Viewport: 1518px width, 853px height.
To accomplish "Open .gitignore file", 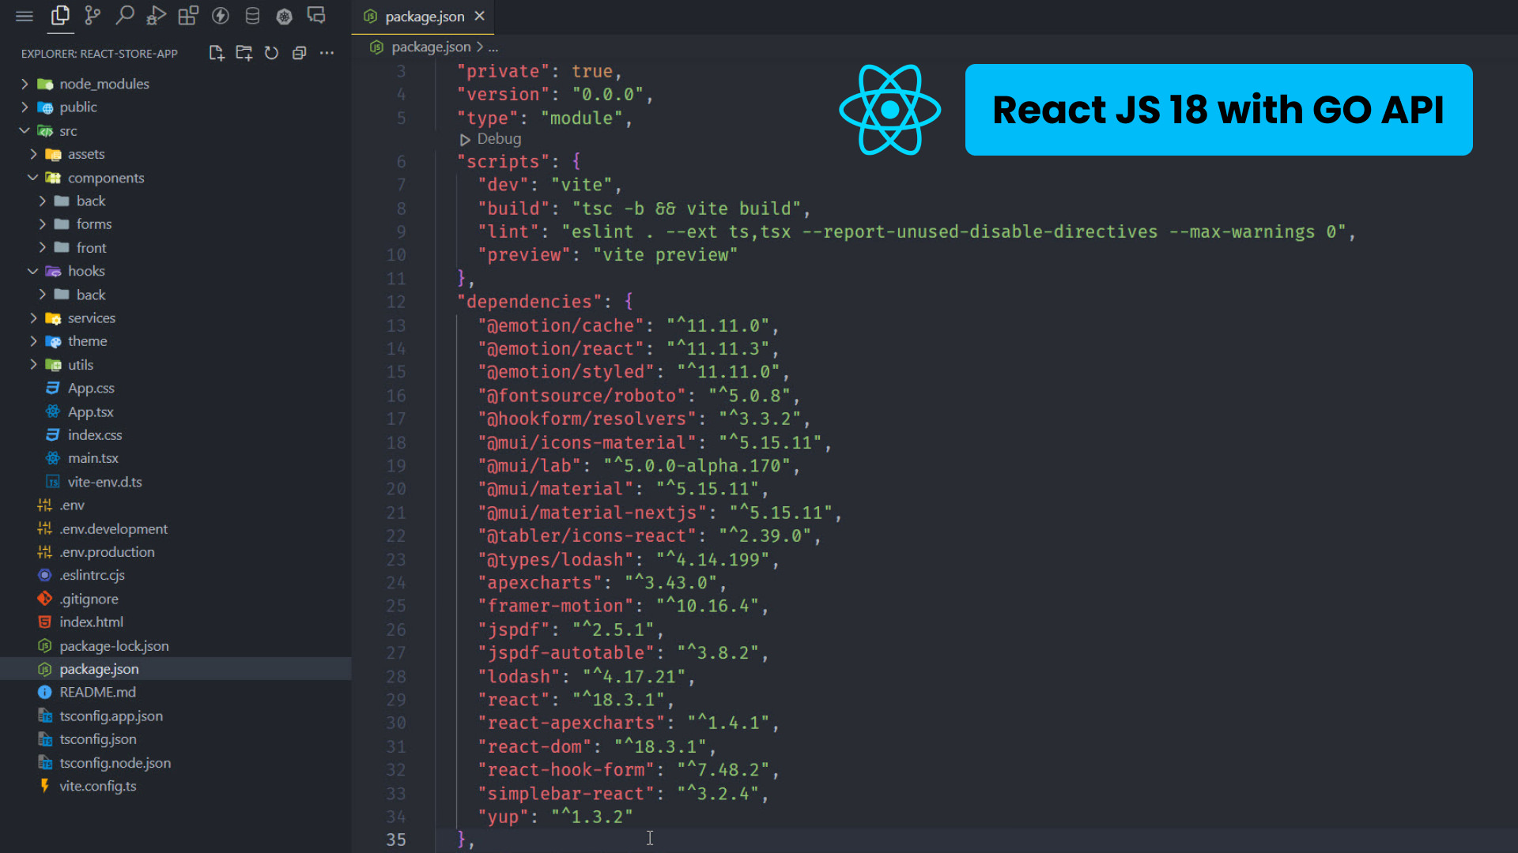I will pyautogui.click(x=89, y=599).
